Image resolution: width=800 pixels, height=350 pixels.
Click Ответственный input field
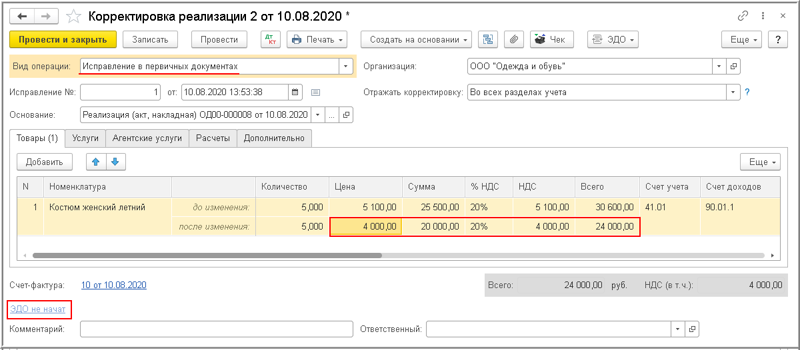click(549, 329)
